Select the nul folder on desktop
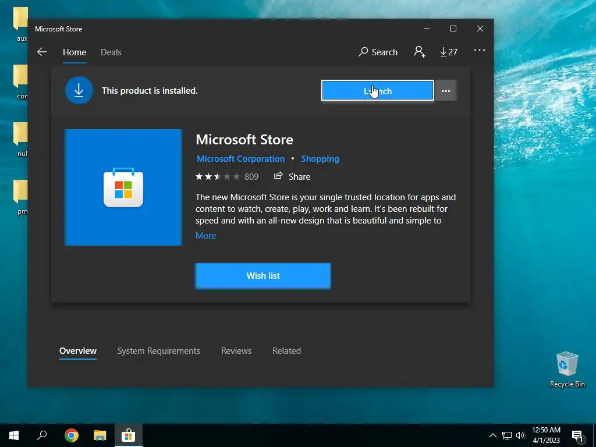Image resolution: width=596 pixels, height=447 pixels. point(20,140)
